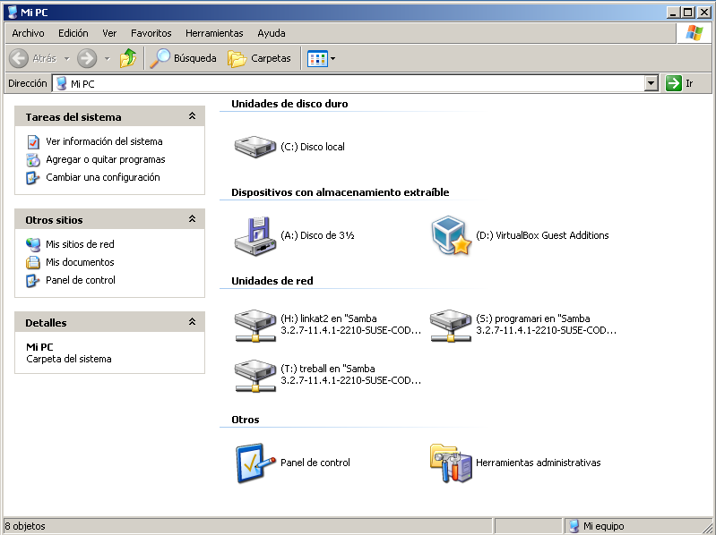Open the Dirección address bar dropdown
716x535 pixels.
[x=651, y=83]
